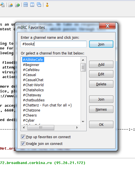Click the horizontal scrollbar thumb of the list

click(41, 128)
